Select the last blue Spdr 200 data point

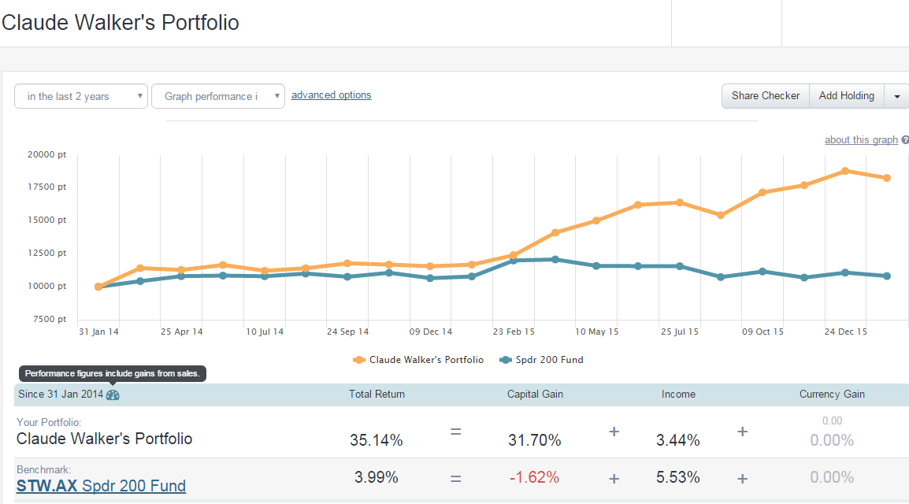(x=887, y=276)
